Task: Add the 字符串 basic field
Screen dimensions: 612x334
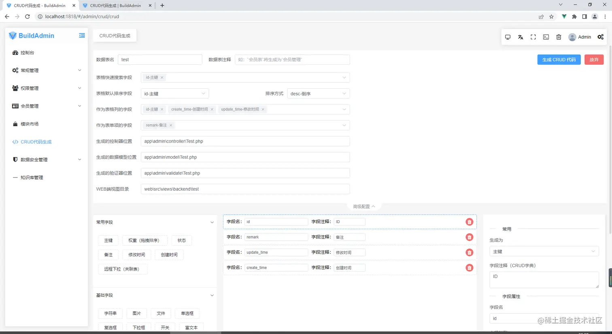Action: (110, 313)
